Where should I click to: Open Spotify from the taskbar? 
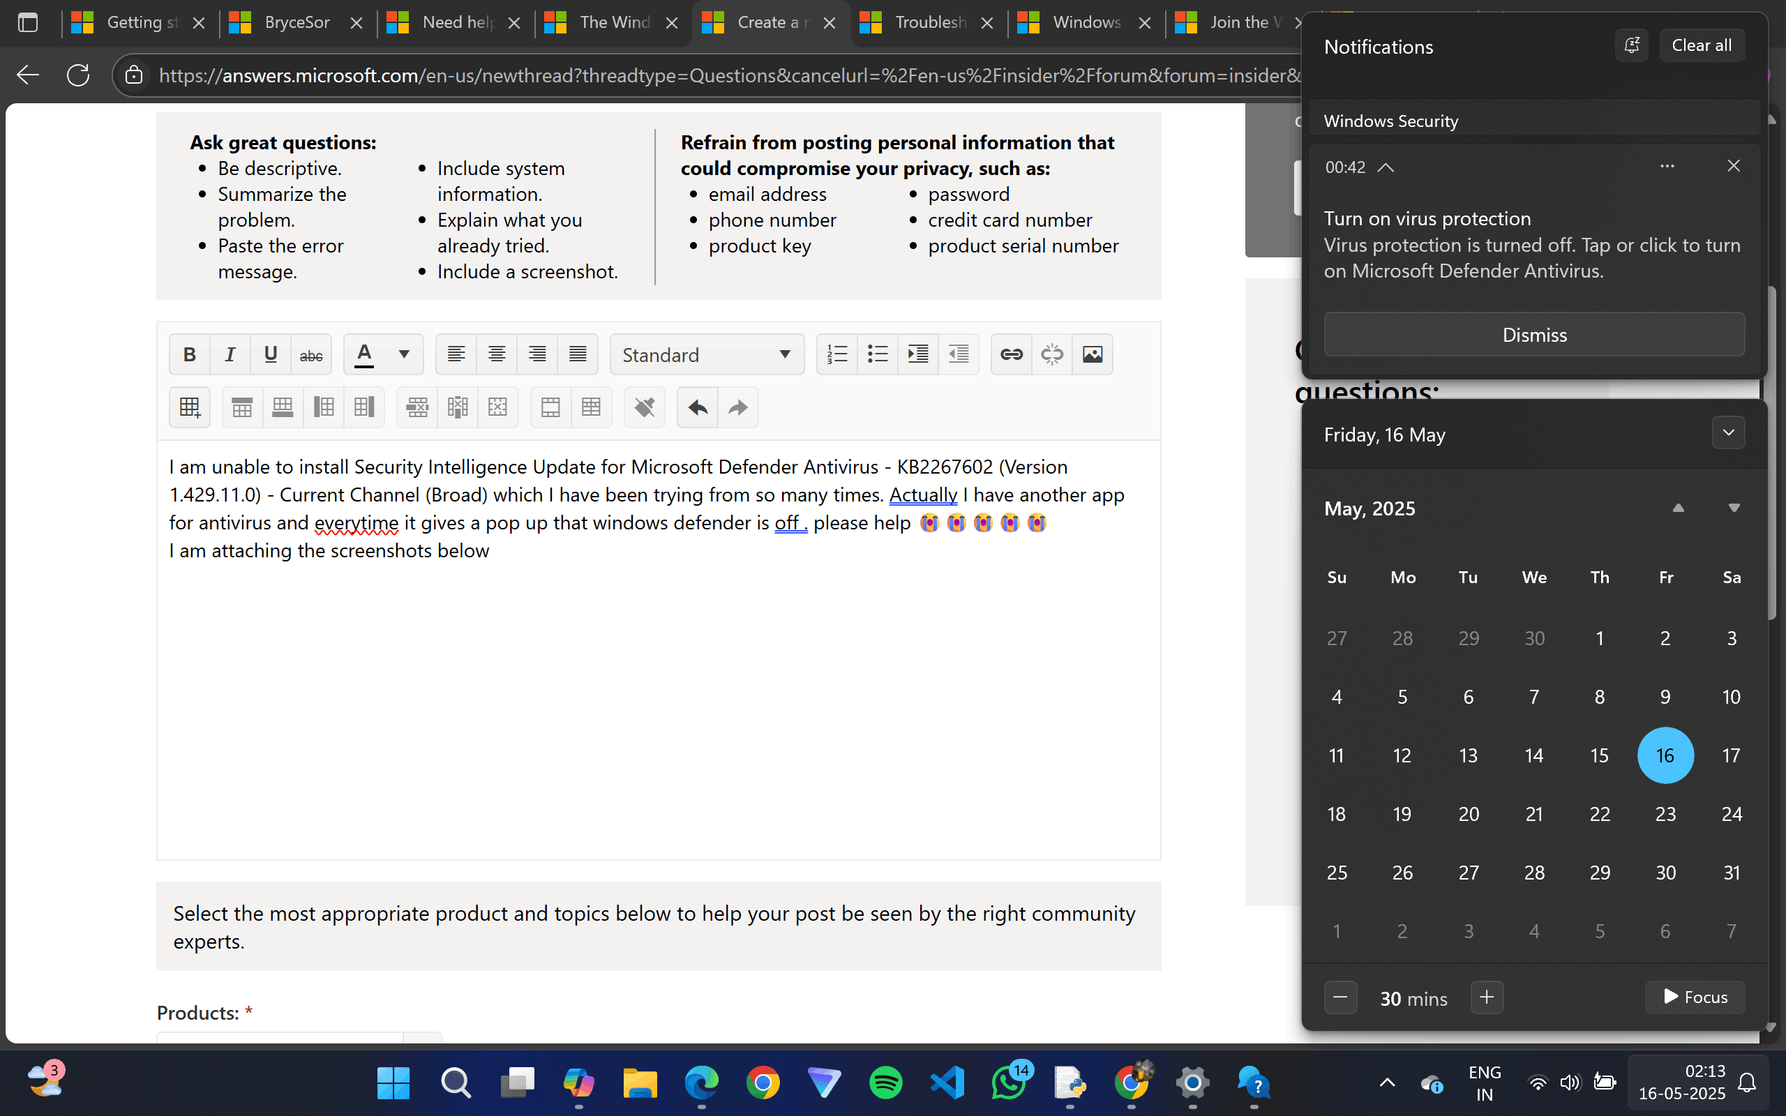click(885, 1083)
